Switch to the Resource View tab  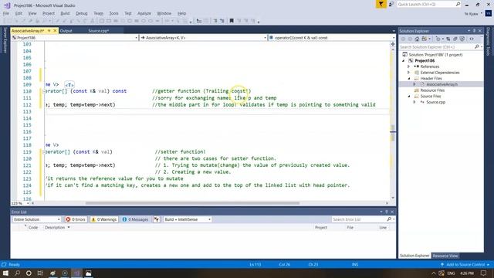[445, 256]
